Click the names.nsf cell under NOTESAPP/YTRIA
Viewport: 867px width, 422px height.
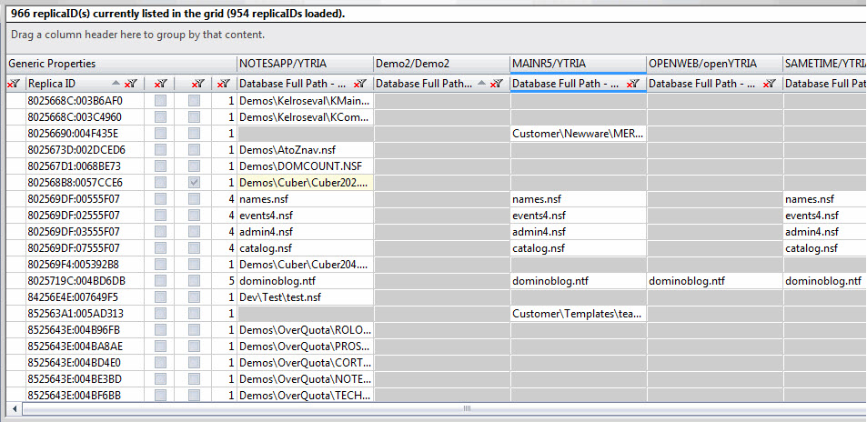point(264,199)
